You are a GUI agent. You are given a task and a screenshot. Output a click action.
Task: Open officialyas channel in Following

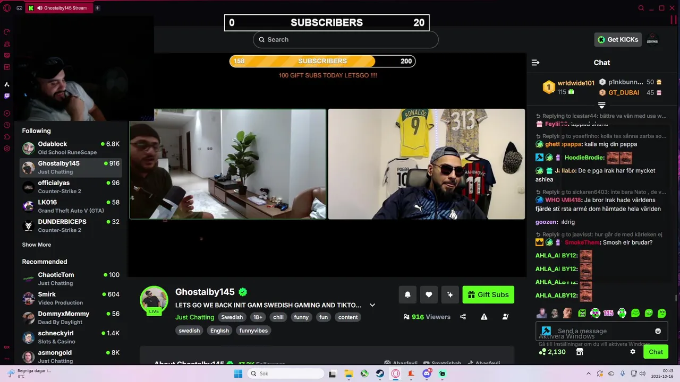tap(71, 187)
